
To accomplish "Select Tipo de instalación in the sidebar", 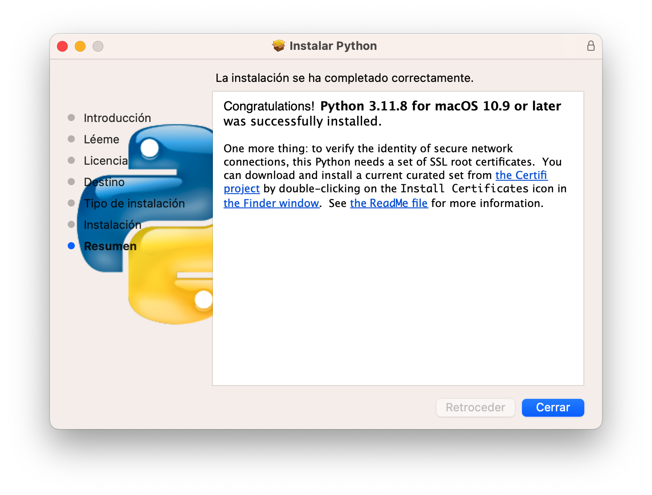I will tap(134, 203).
